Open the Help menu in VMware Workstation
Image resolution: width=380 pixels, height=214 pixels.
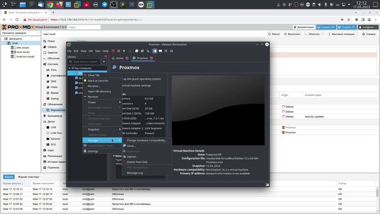coord(106,51)
